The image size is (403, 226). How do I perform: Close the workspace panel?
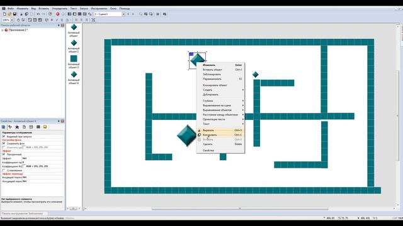click(x=62, y=25)
